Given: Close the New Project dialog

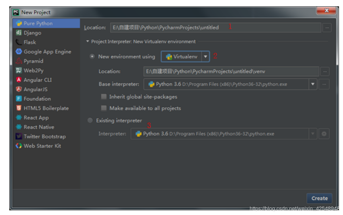Looking at the screenshot, I should tap(326, 11).
